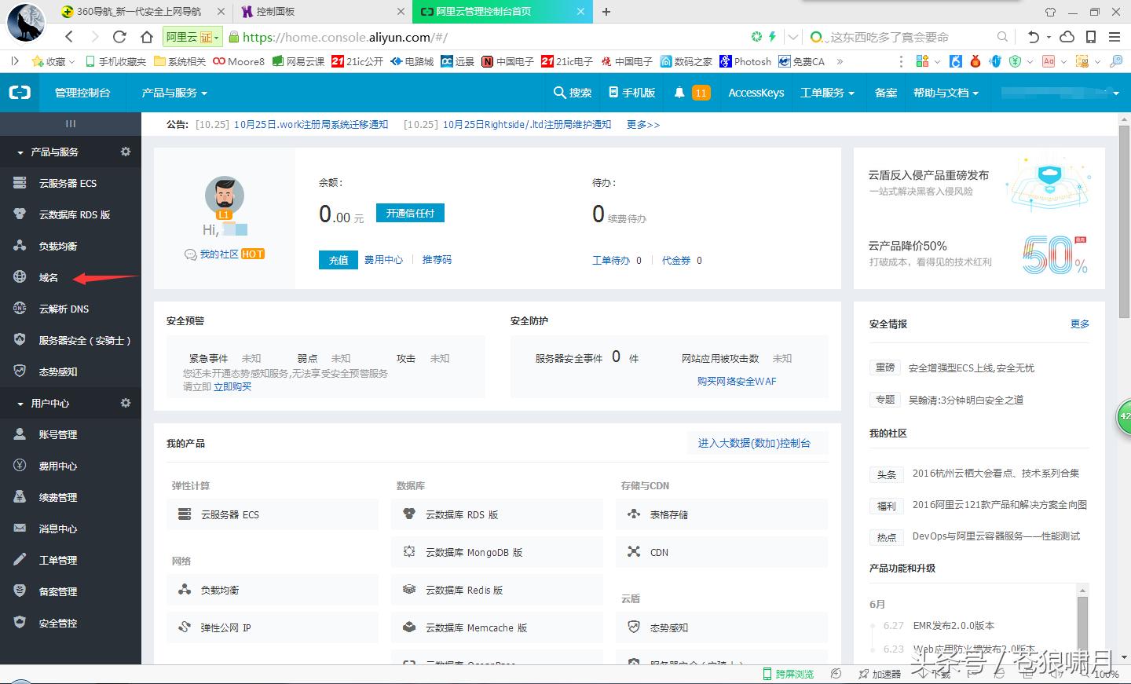
Task: Open 手机版 from the top navigation
Action: pos(631,93)
